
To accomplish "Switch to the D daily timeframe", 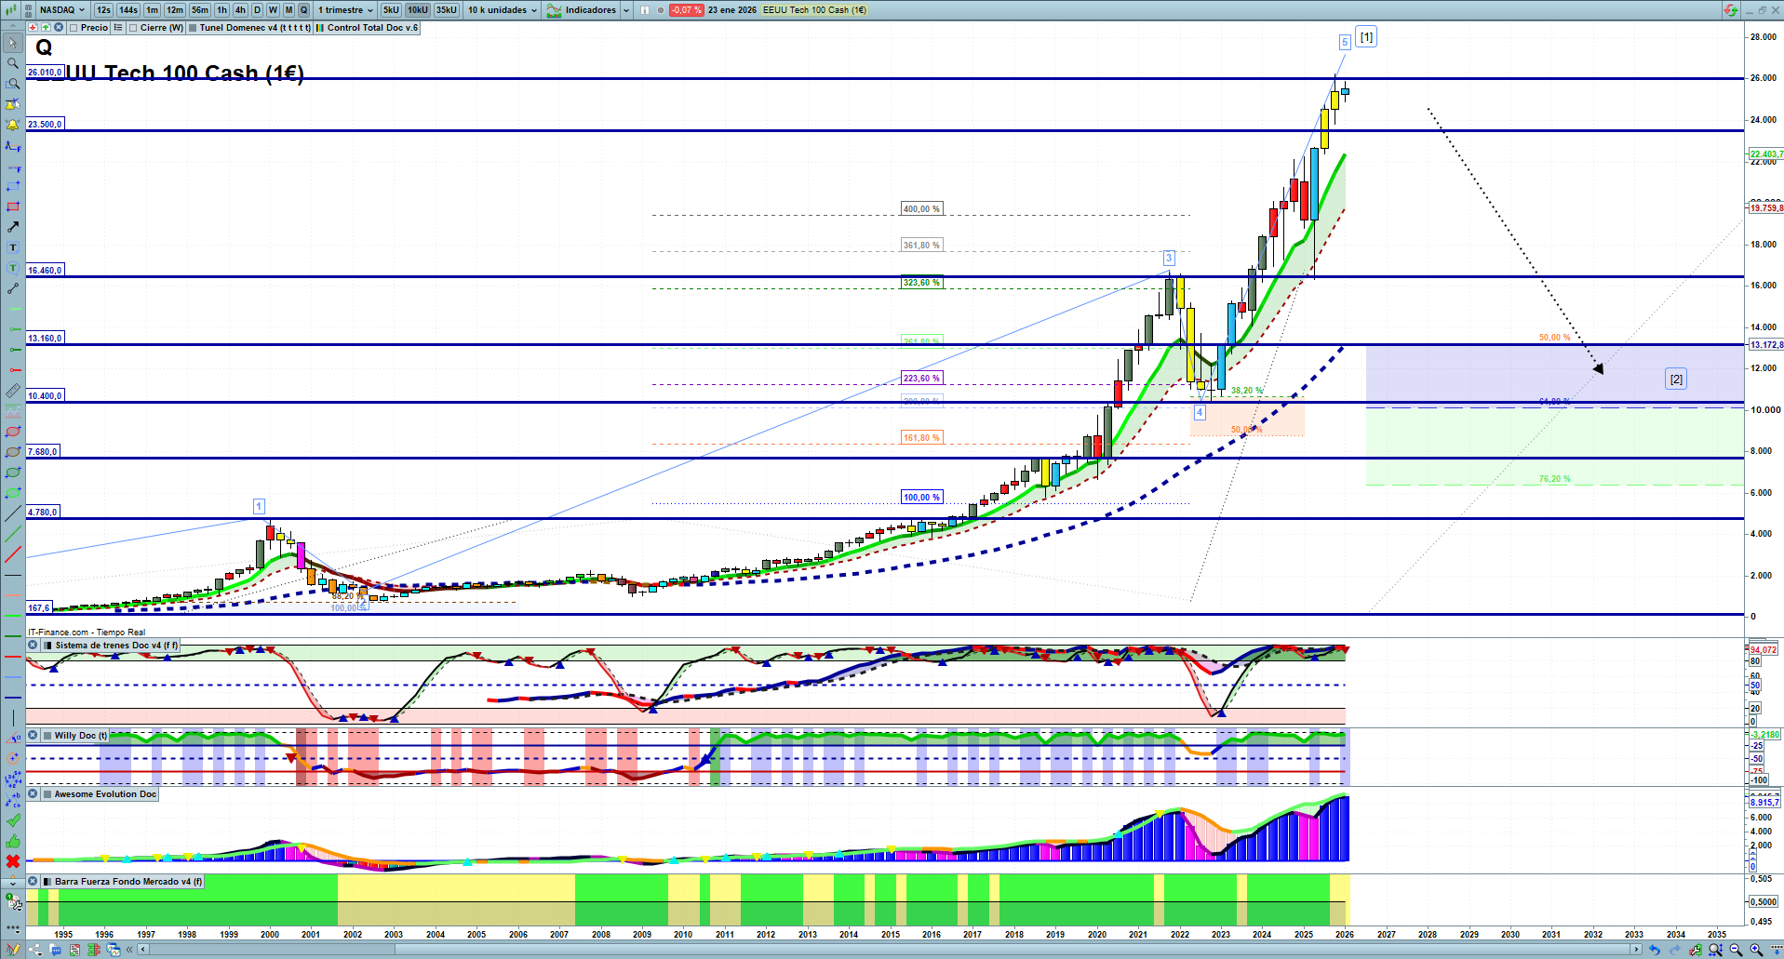I will coord(258,10).
